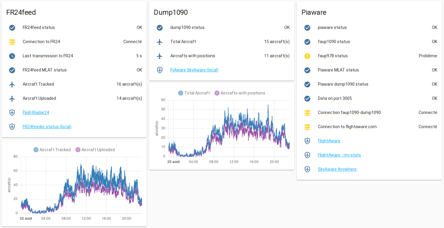Click the Aircraft Tracked airplane icon
The width and height of the screenshot is (444, 228).
12,84
